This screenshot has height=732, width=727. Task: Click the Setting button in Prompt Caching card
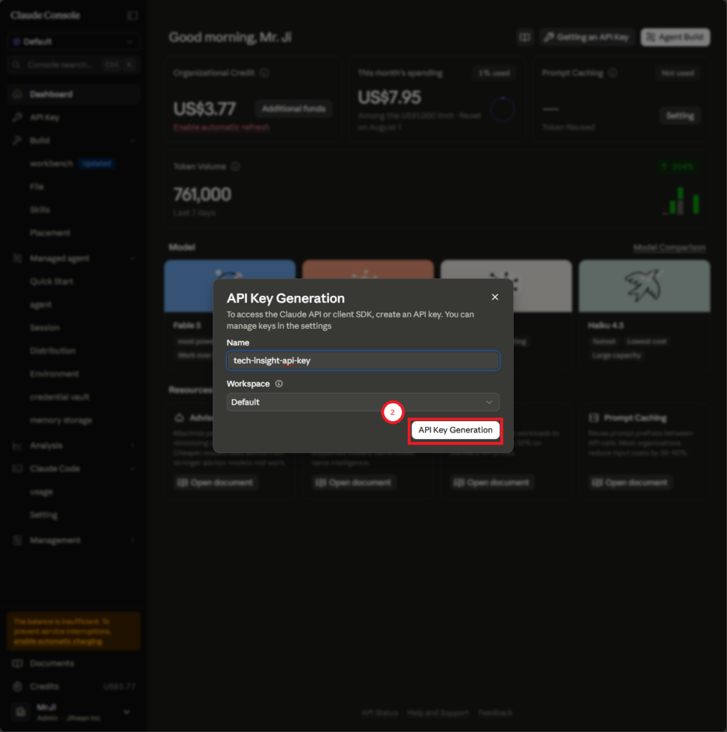point(680,116)
